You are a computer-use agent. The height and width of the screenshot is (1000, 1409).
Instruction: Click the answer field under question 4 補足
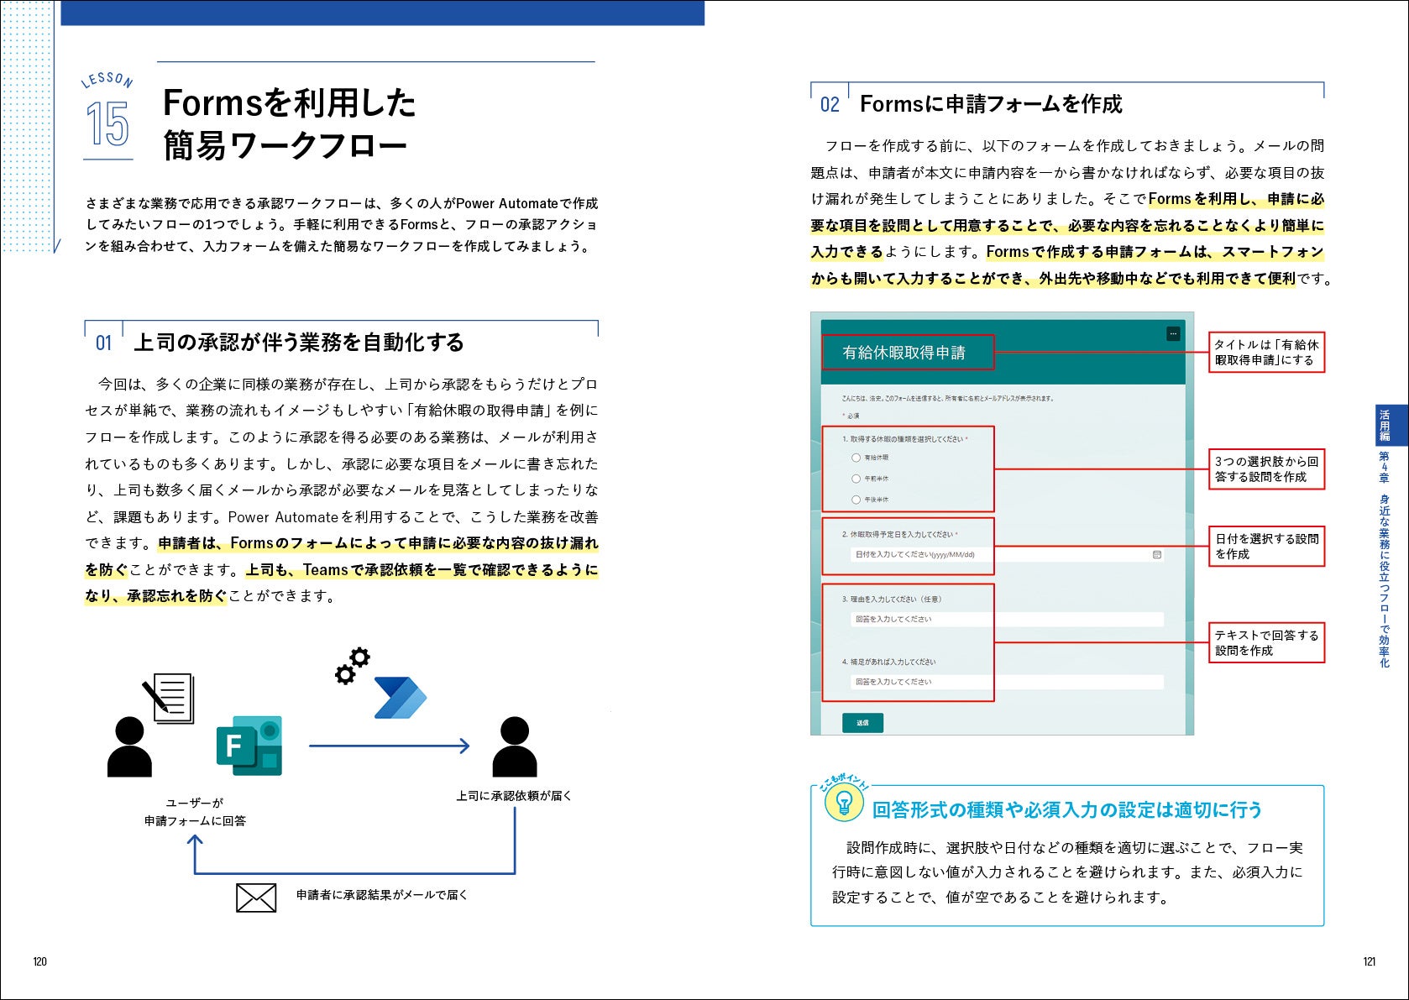click(1007, 682)
